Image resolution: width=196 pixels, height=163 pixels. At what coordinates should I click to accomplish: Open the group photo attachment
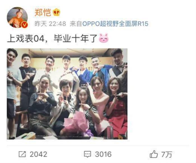[x=67, y=94]
